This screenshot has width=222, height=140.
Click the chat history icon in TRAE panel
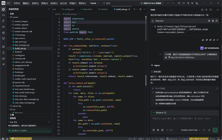(206, 10)
